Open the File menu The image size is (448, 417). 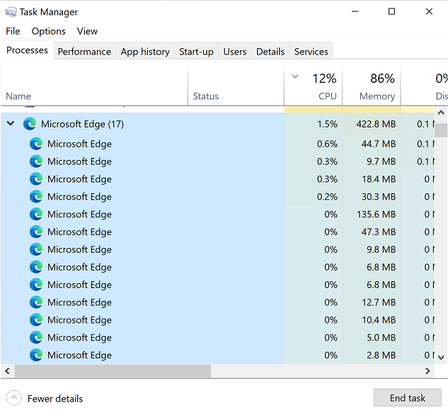click(13, 31)
